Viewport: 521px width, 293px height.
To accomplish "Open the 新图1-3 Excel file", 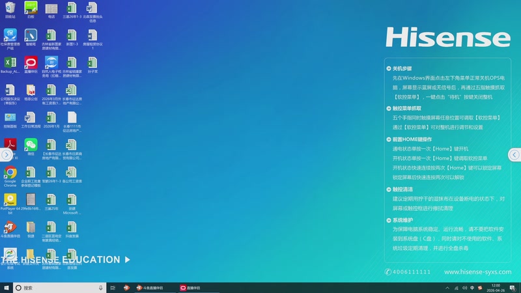I will (72, 37).
